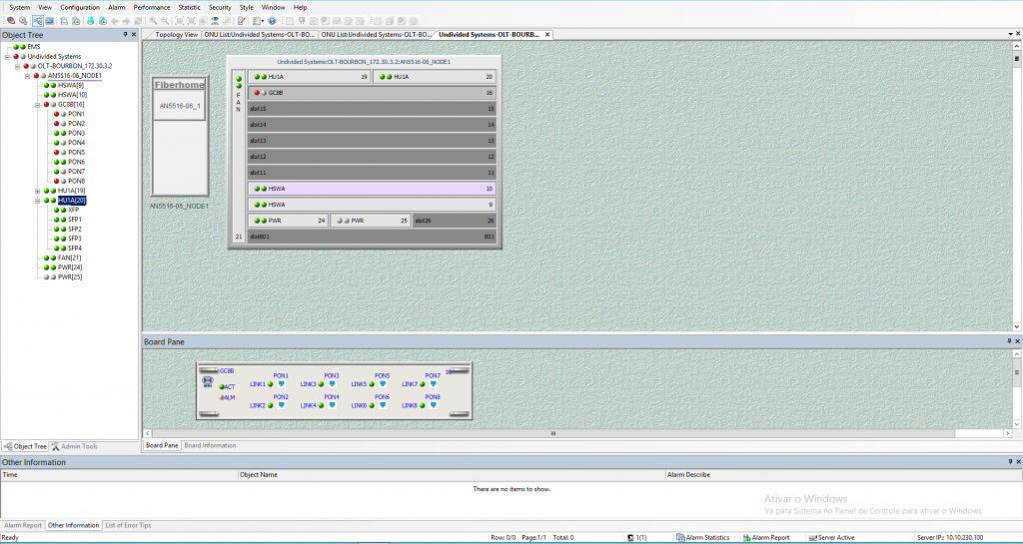1023x544 pixels.
Task: Click the PON1 port icon in Board Pane
Action: pyautogui.click(x=283, y=384)
